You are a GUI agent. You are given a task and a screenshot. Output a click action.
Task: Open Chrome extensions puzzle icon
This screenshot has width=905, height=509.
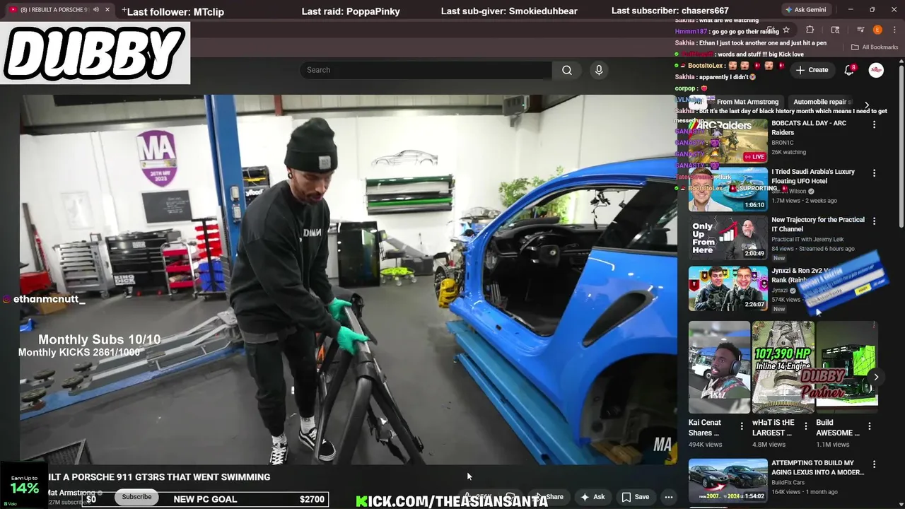[x=810, y=30]
